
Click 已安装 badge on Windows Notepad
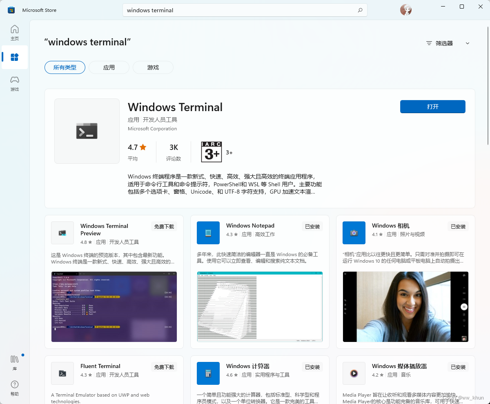312,227
